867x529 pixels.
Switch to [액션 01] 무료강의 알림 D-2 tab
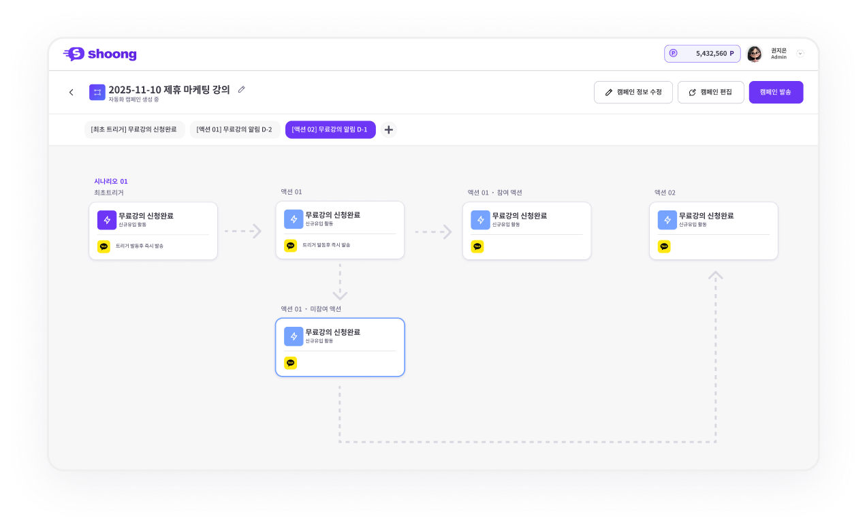click(234, 129)
